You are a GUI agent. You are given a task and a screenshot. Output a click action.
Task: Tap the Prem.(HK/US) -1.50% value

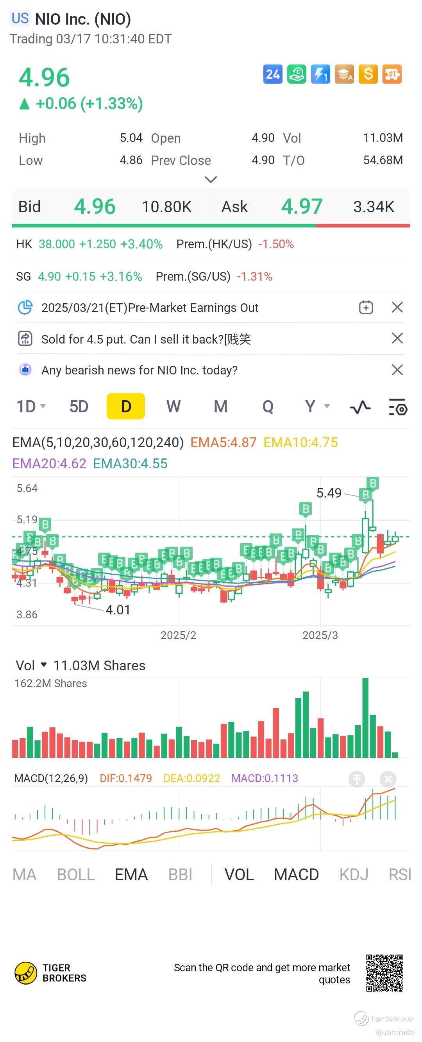pos(276,244)
